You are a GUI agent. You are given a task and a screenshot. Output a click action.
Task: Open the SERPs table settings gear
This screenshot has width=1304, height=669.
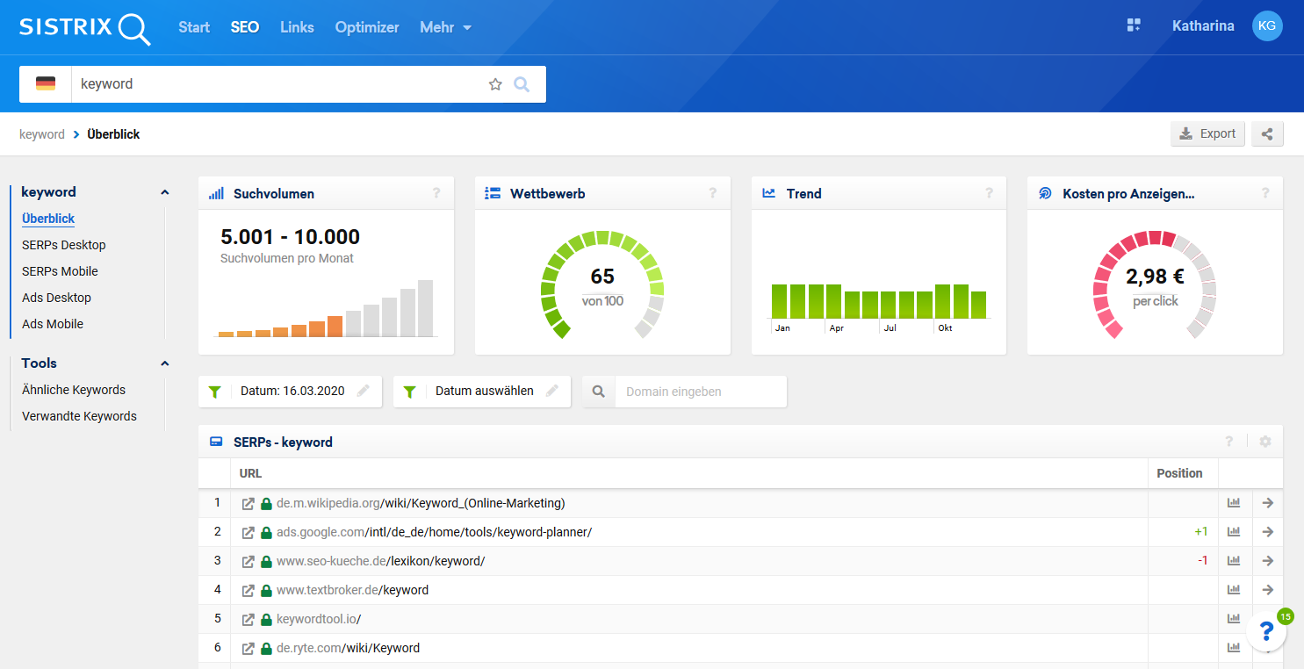1265,442
